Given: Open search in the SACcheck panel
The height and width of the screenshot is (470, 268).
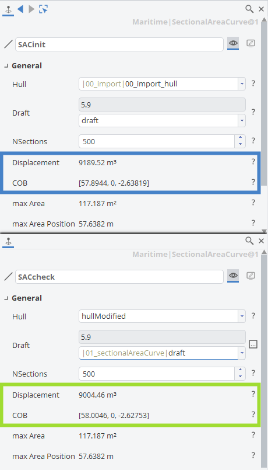Looking at the screenshot, I should point(249,241).
